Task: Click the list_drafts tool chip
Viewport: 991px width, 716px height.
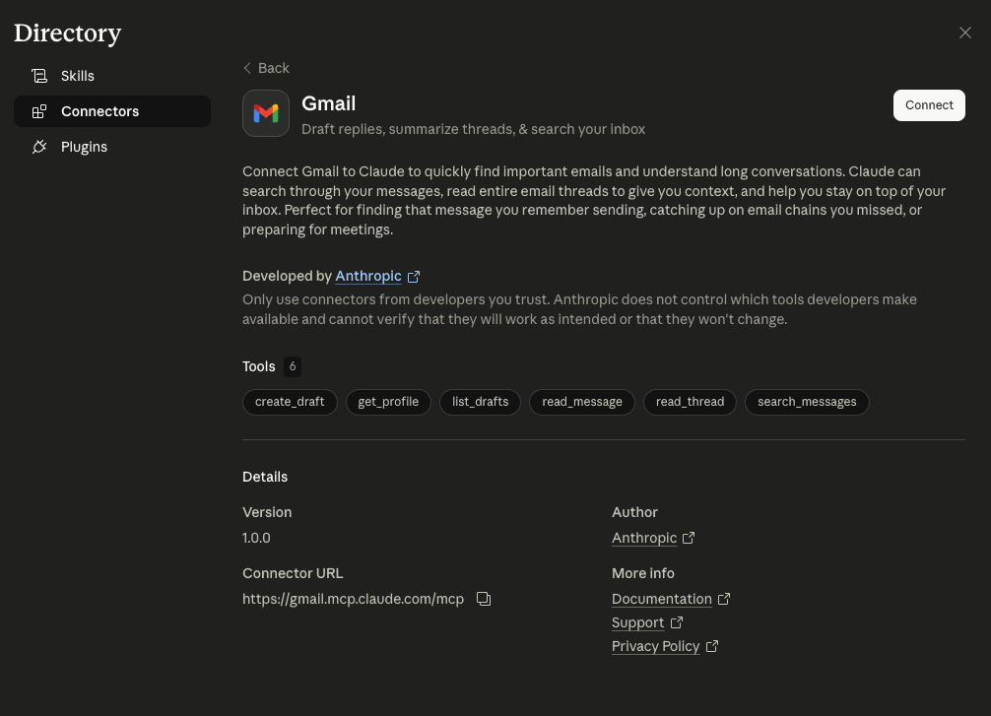Action: [481, 402]
